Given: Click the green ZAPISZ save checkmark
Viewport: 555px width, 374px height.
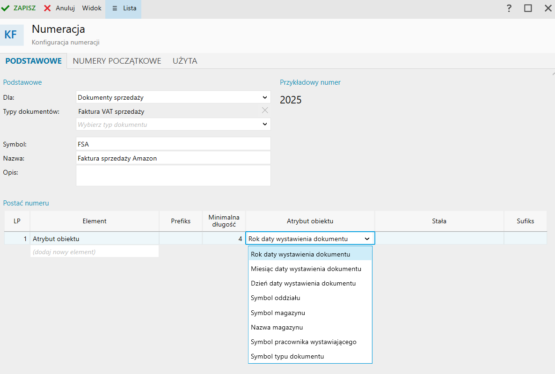Looking at the screenshot, I should tap(6, 8).
